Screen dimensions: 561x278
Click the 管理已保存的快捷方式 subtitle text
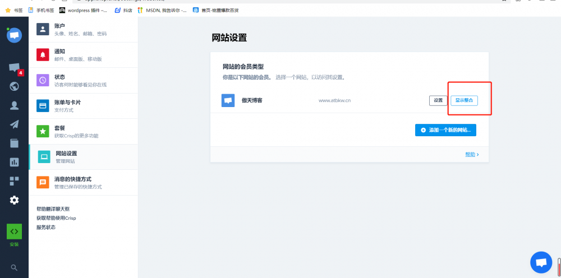click(78, 187)
